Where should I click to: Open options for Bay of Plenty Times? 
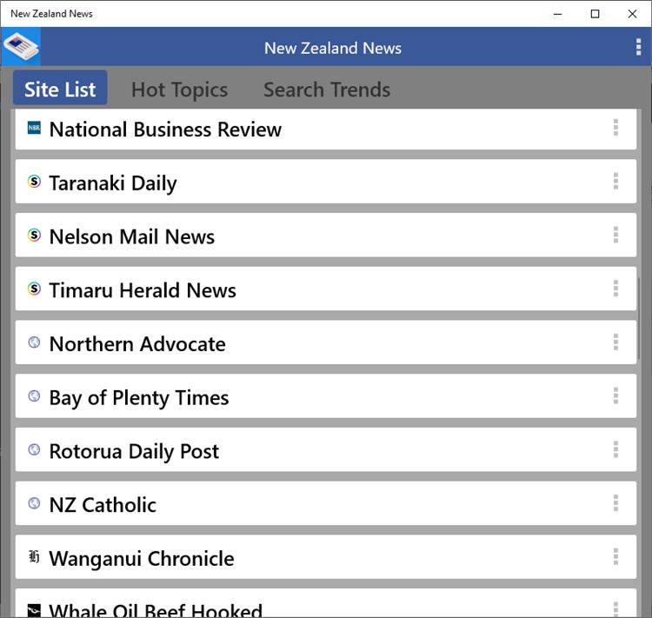pyautogui.click(x=615, y=395)
